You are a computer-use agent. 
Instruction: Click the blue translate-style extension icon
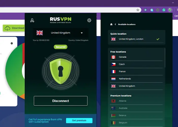coord(152,10)
